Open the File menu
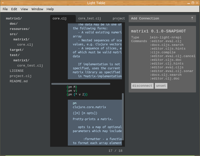 5,9
